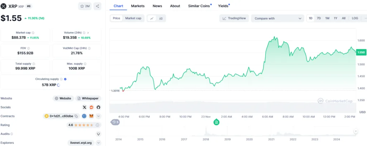367x146 pixels.
Task: Open XRP's GitHub social link
Action: coord(99,107)
